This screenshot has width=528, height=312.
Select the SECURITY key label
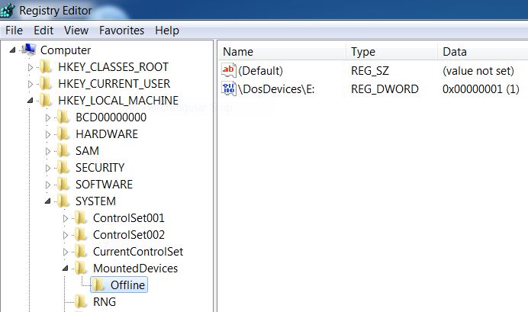[x=100, y=168]
